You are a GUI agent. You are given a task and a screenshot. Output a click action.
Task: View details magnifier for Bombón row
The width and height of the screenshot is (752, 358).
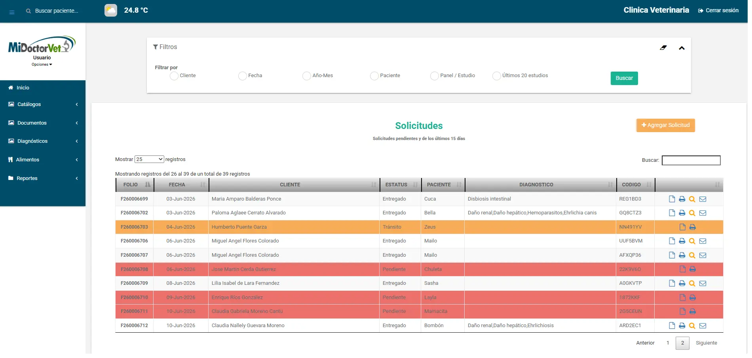[x=692, y=326]
